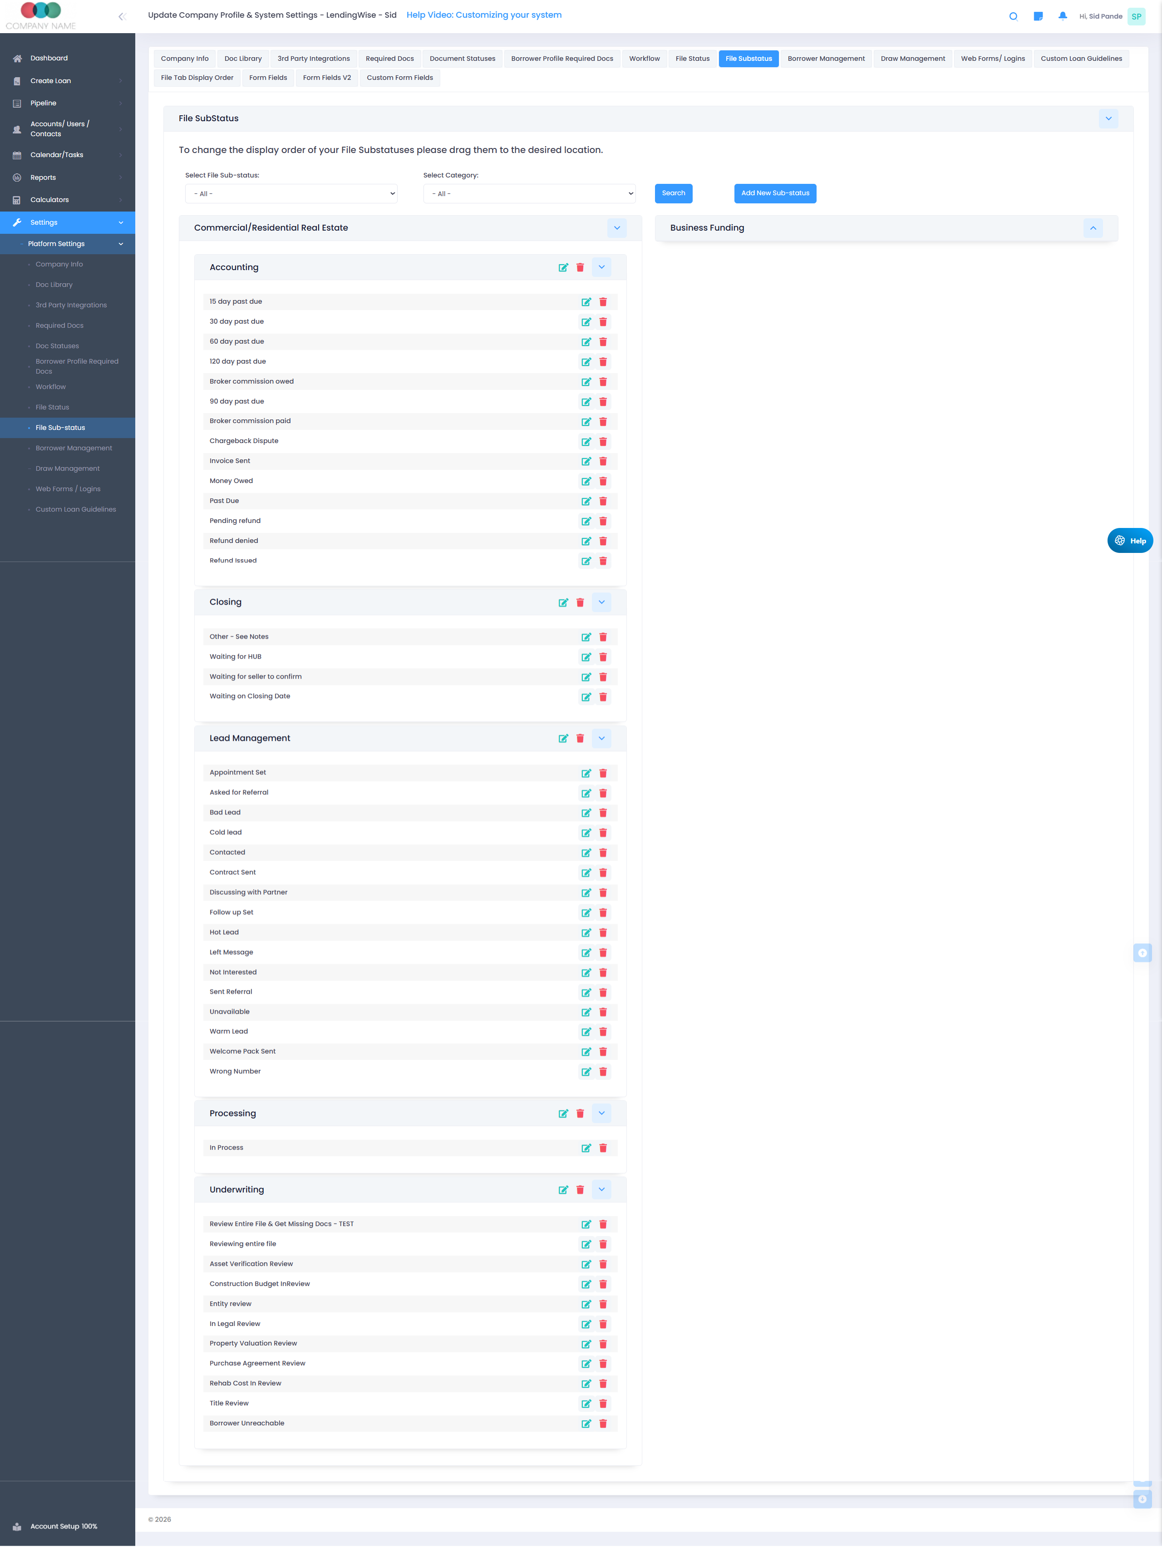Click edit icon for Accounting category
This screenshot has height=1548, width=1162.
(562, 267)
